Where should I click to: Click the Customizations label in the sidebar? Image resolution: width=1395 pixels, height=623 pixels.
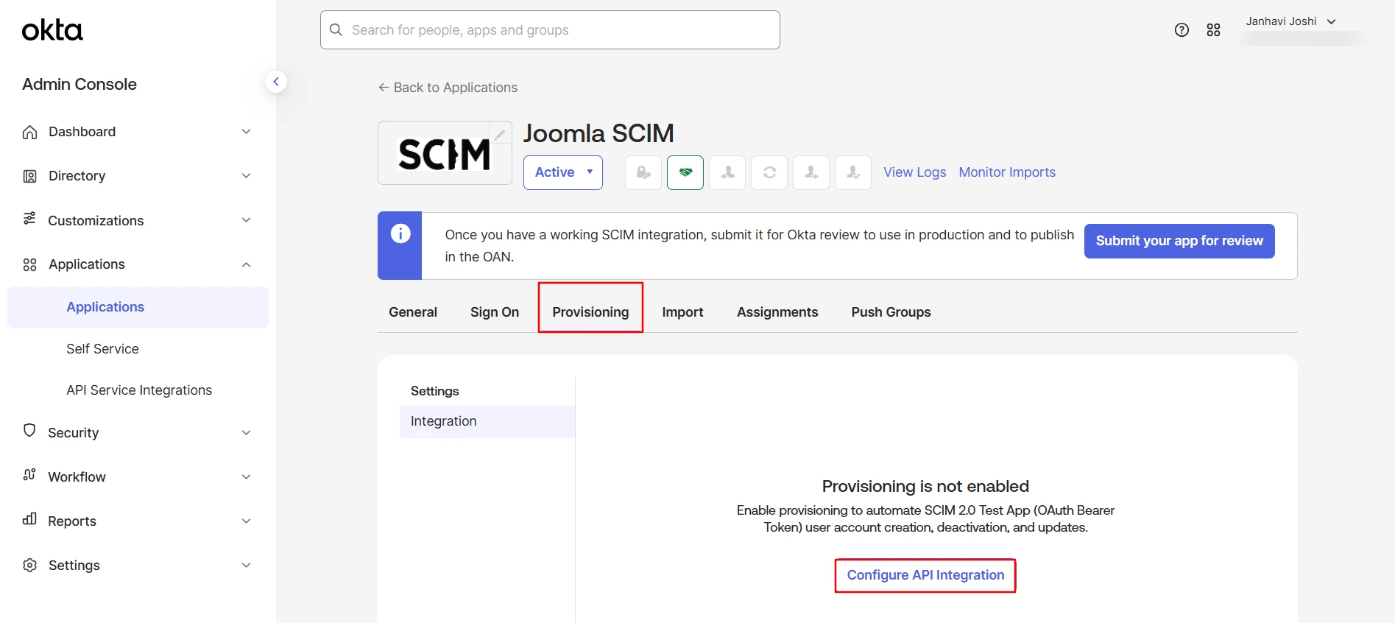point(96,221)
